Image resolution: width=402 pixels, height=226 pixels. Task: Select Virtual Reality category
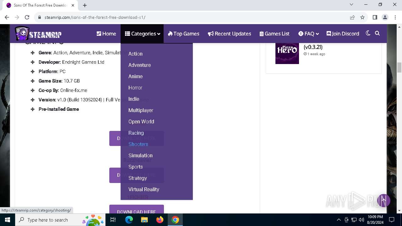(x=144, y=189)
